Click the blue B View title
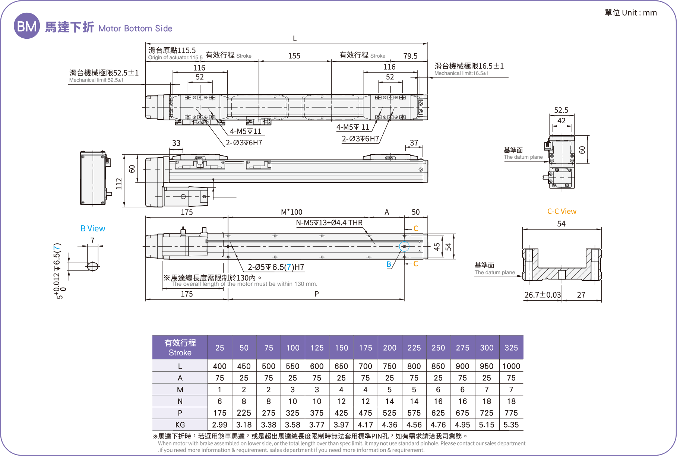677x456 pixels. coord(93,229)
